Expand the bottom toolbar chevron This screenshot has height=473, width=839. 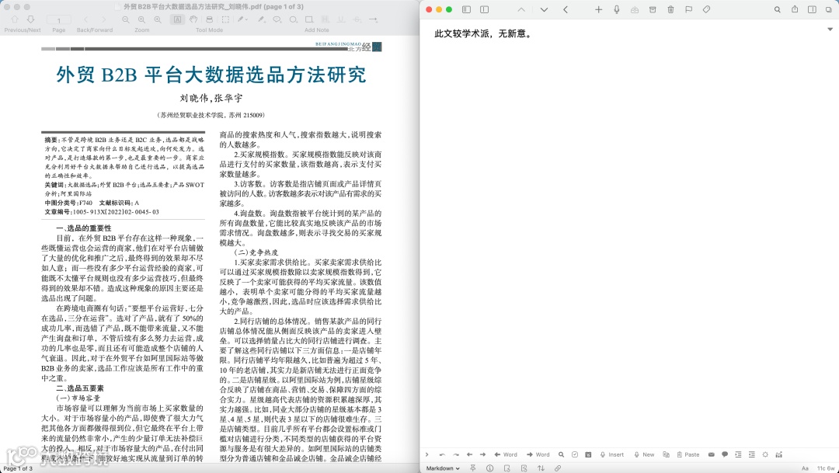click(426, 455)
